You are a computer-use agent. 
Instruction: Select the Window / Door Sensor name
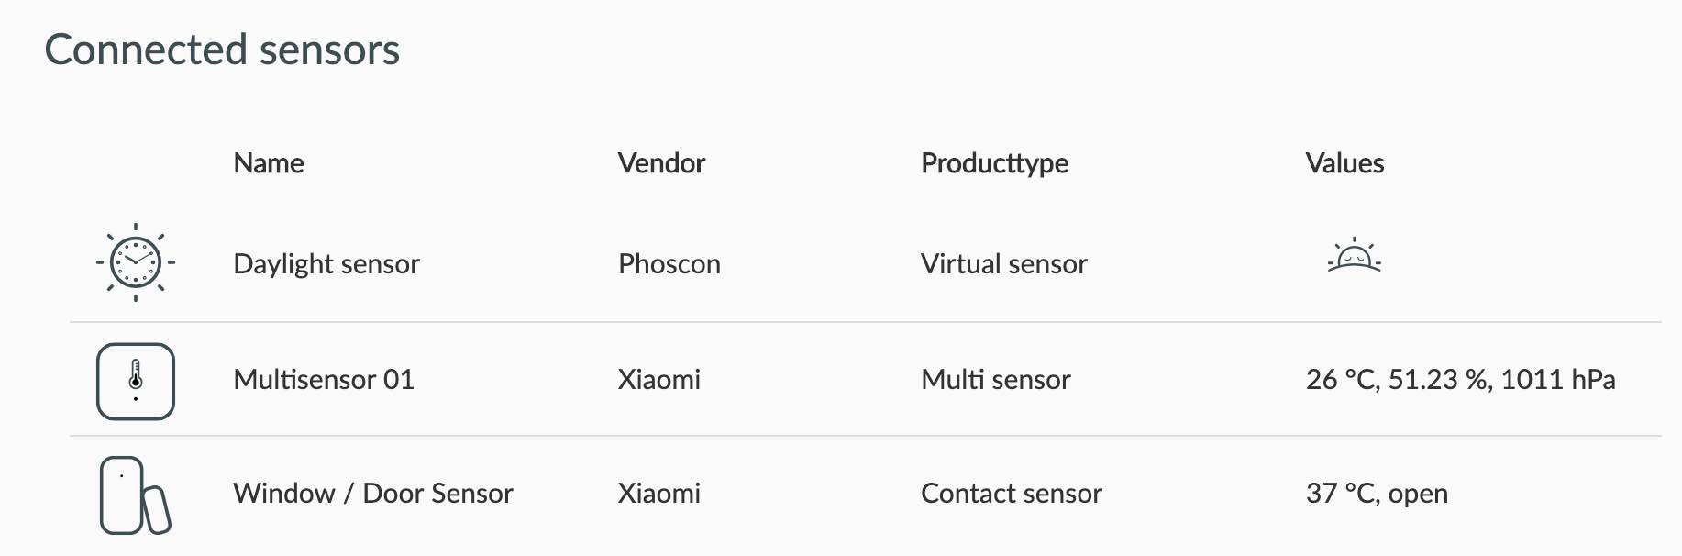click(373, 494)
